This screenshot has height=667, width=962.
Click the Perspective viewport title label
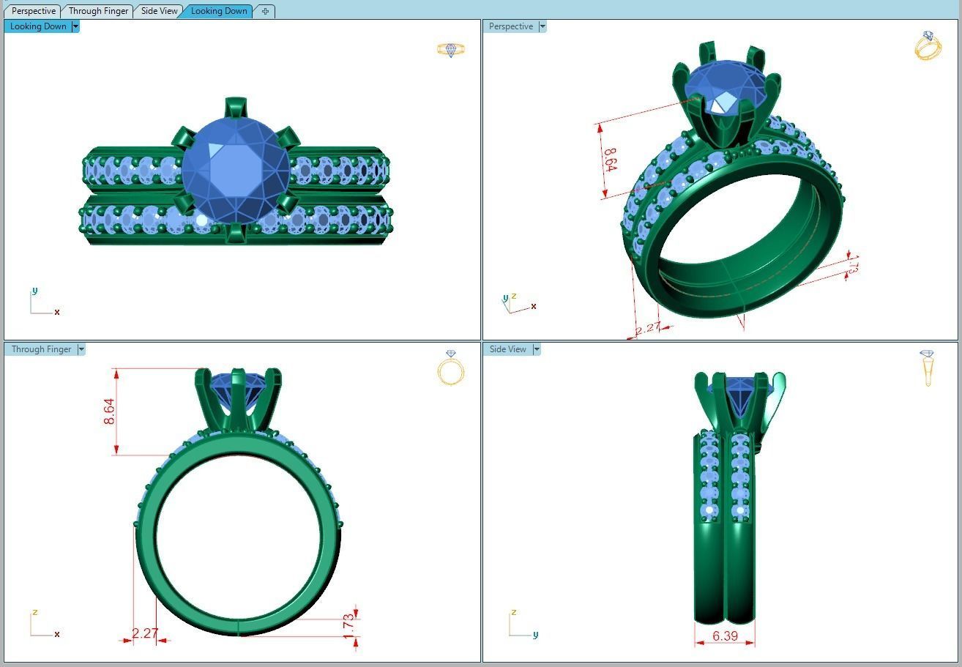511,26
